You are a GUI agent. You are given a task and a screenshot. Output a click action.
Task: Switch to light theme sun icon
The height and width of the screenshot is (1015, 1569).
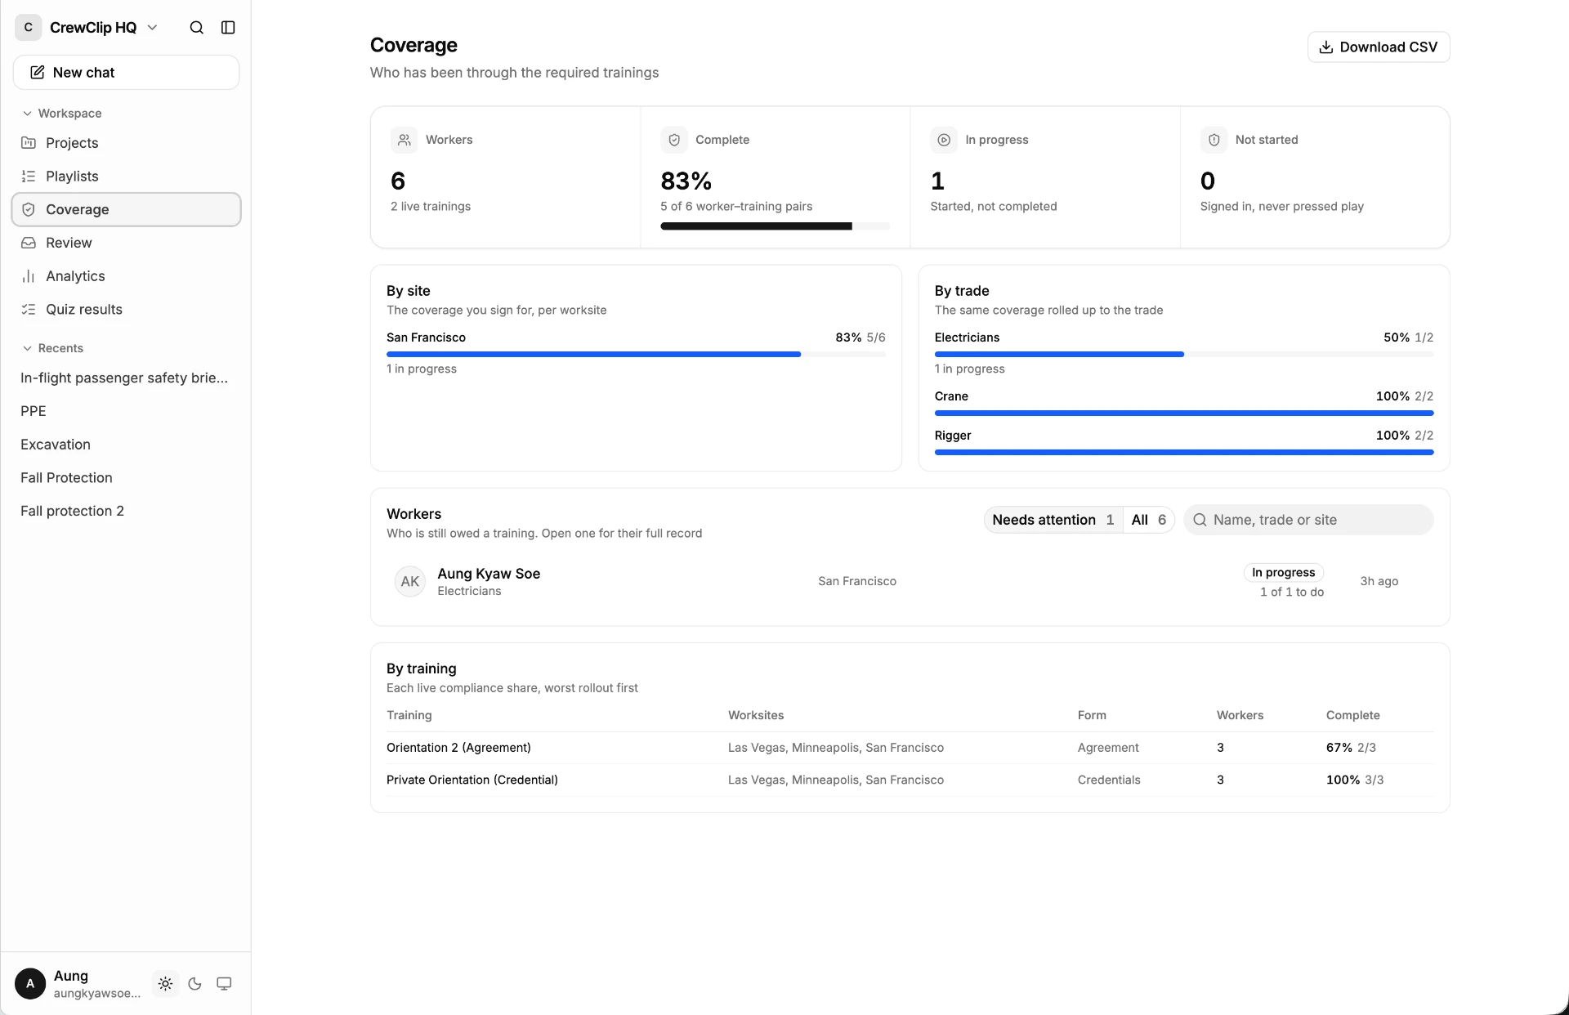pyautogui.click(x=166, y=984)
